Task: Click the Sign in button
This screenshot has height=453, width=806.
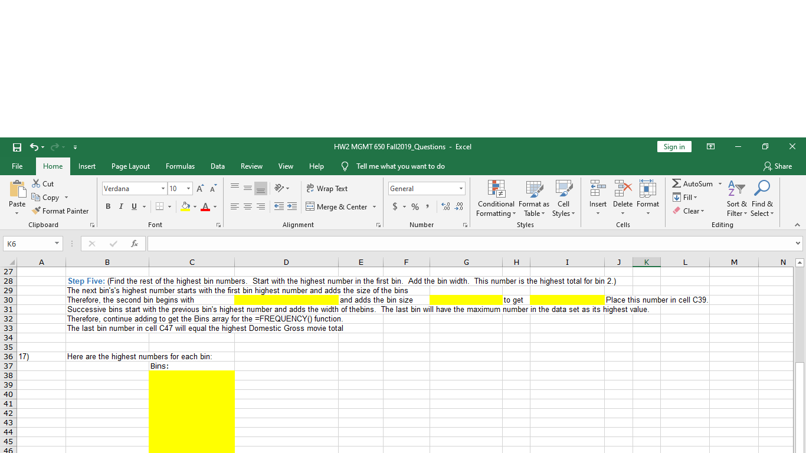Action: (x=674, y=147)
